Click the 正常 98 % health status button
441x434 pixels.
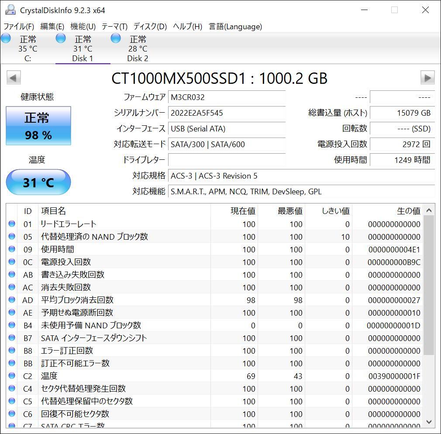38,126
